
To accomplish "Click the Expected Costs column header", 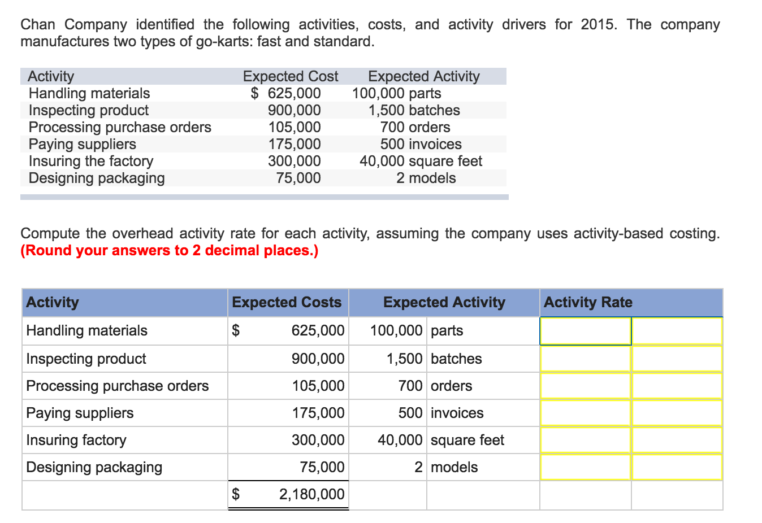I will [288, 303].
